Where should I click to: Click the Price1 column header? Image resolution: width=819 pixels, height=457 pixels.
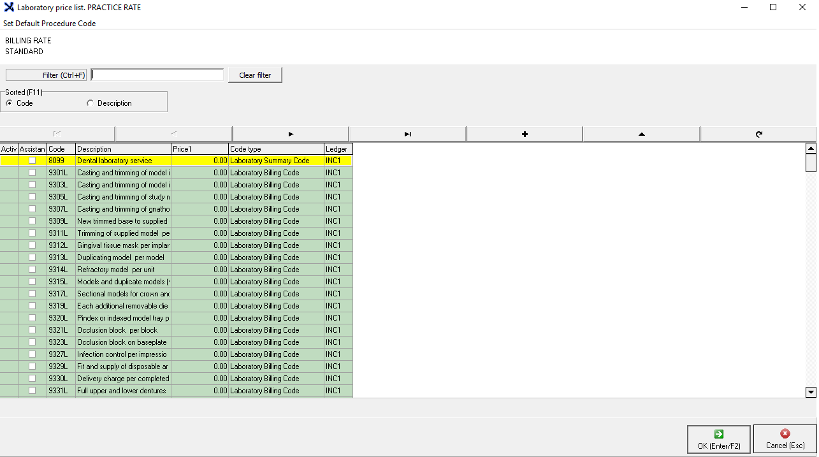(x=199, y=149)
